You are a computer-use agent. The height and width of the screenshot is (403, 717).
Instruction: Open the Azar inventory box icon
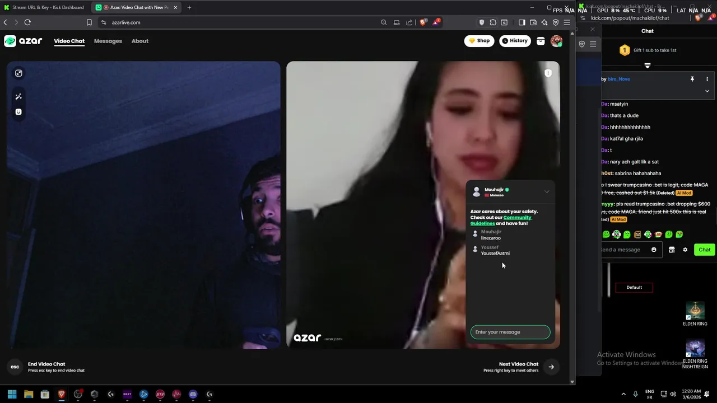(x=541, y=41)
